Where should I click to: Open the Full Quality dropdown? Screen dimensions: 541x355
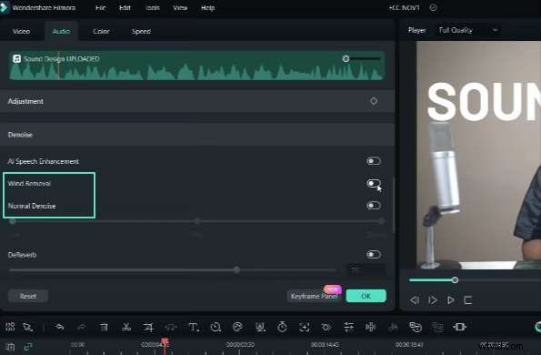point(468,30)
